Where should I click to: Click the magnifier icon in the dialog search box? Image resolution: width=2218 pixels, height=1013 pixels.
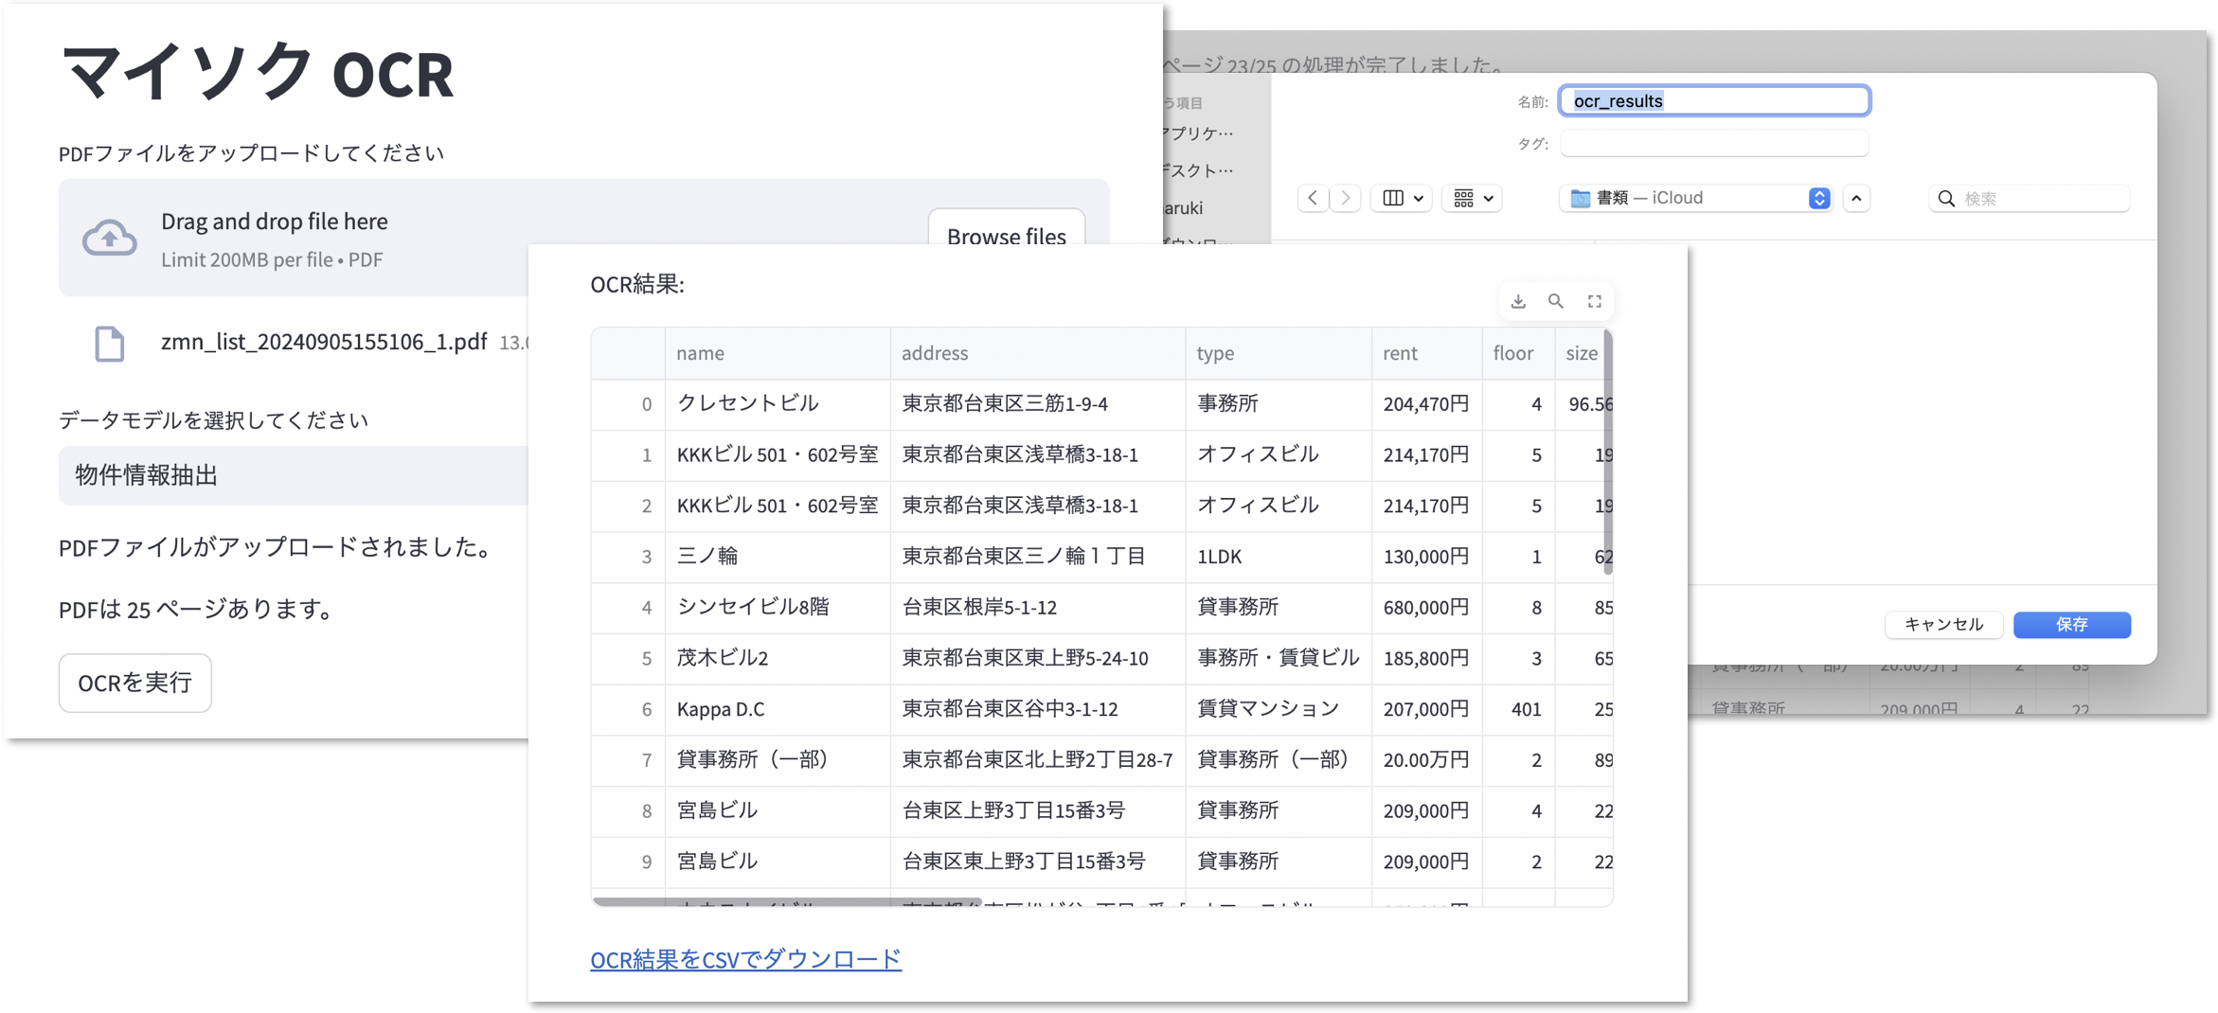[x=1946, y=199]
